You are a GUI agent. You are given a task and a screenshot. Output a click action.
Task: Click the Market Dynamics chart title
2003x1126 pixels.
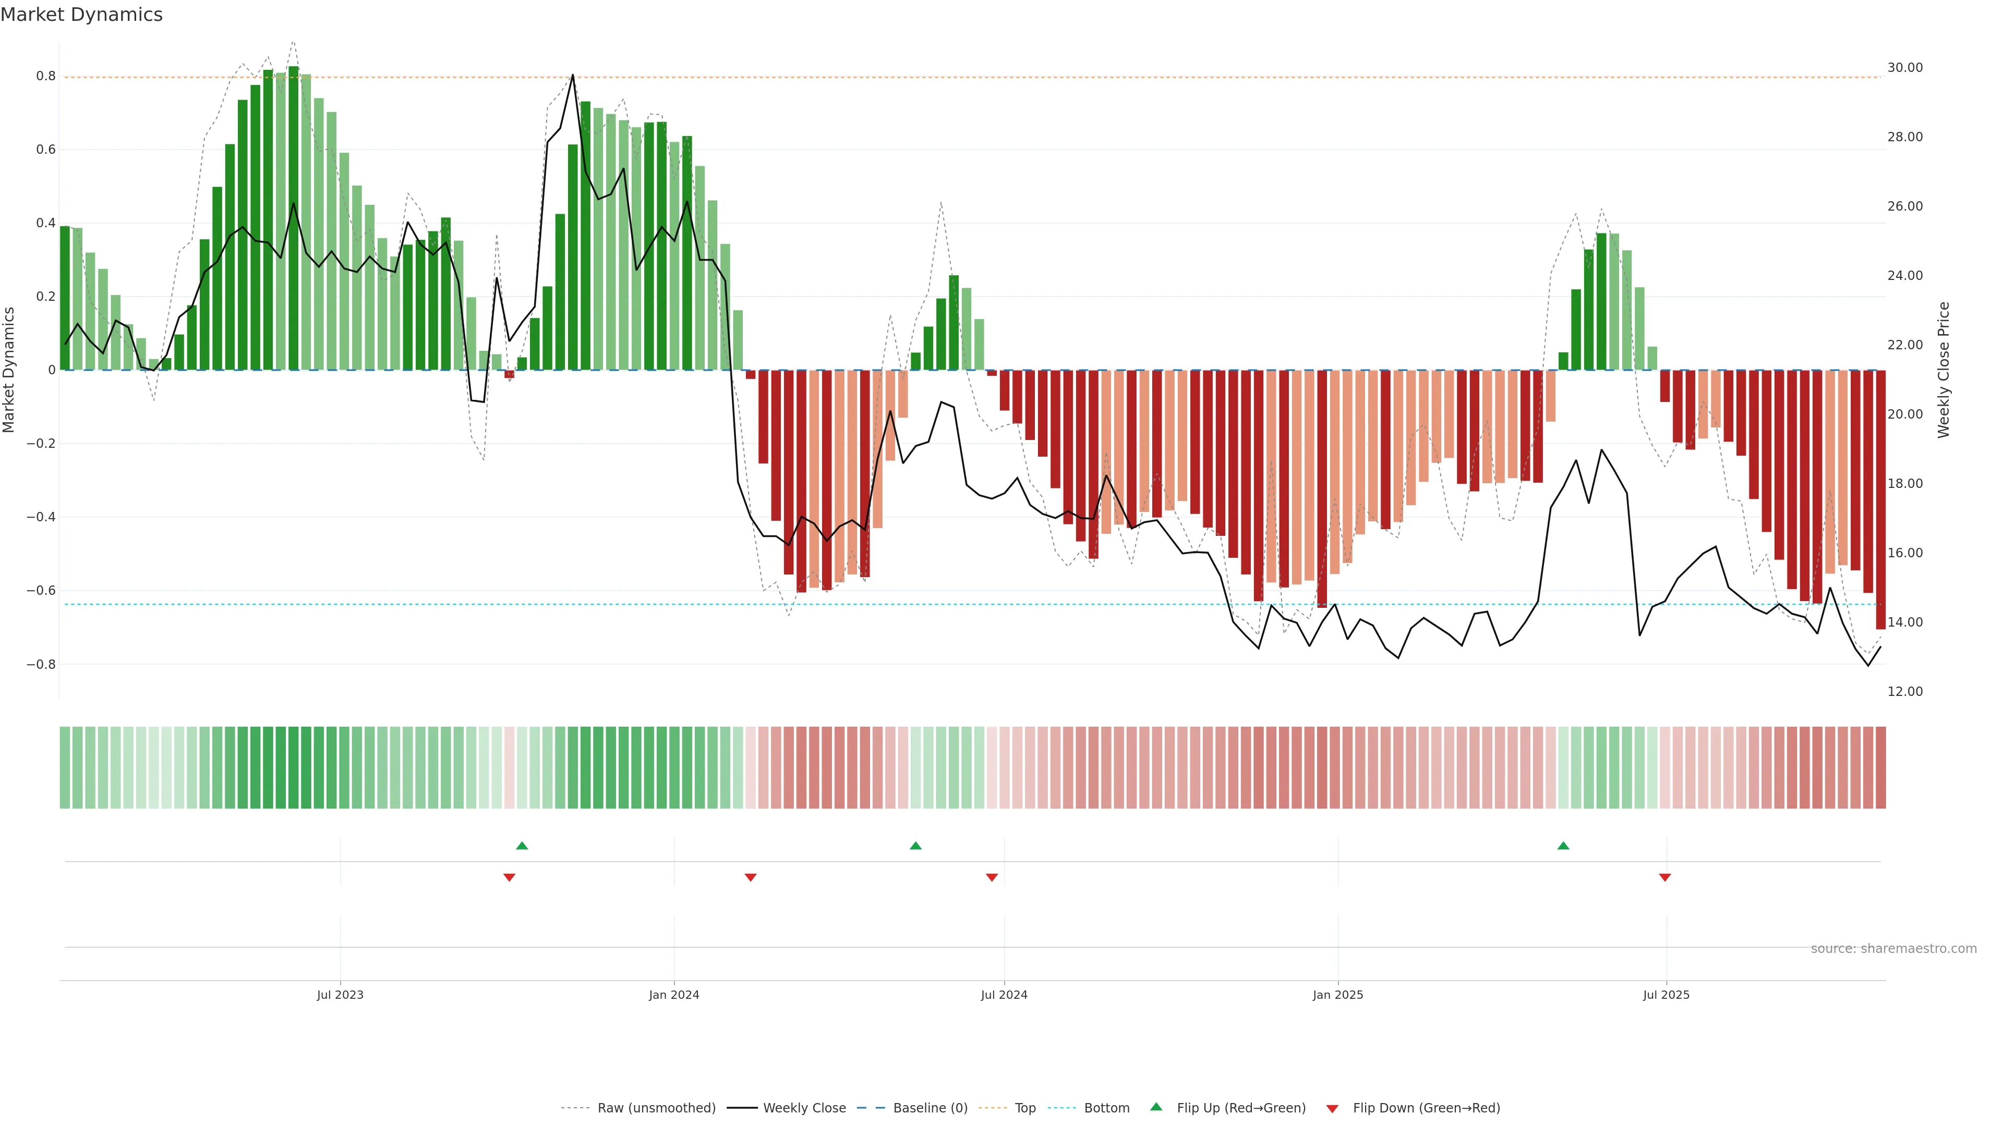(82, 15)
